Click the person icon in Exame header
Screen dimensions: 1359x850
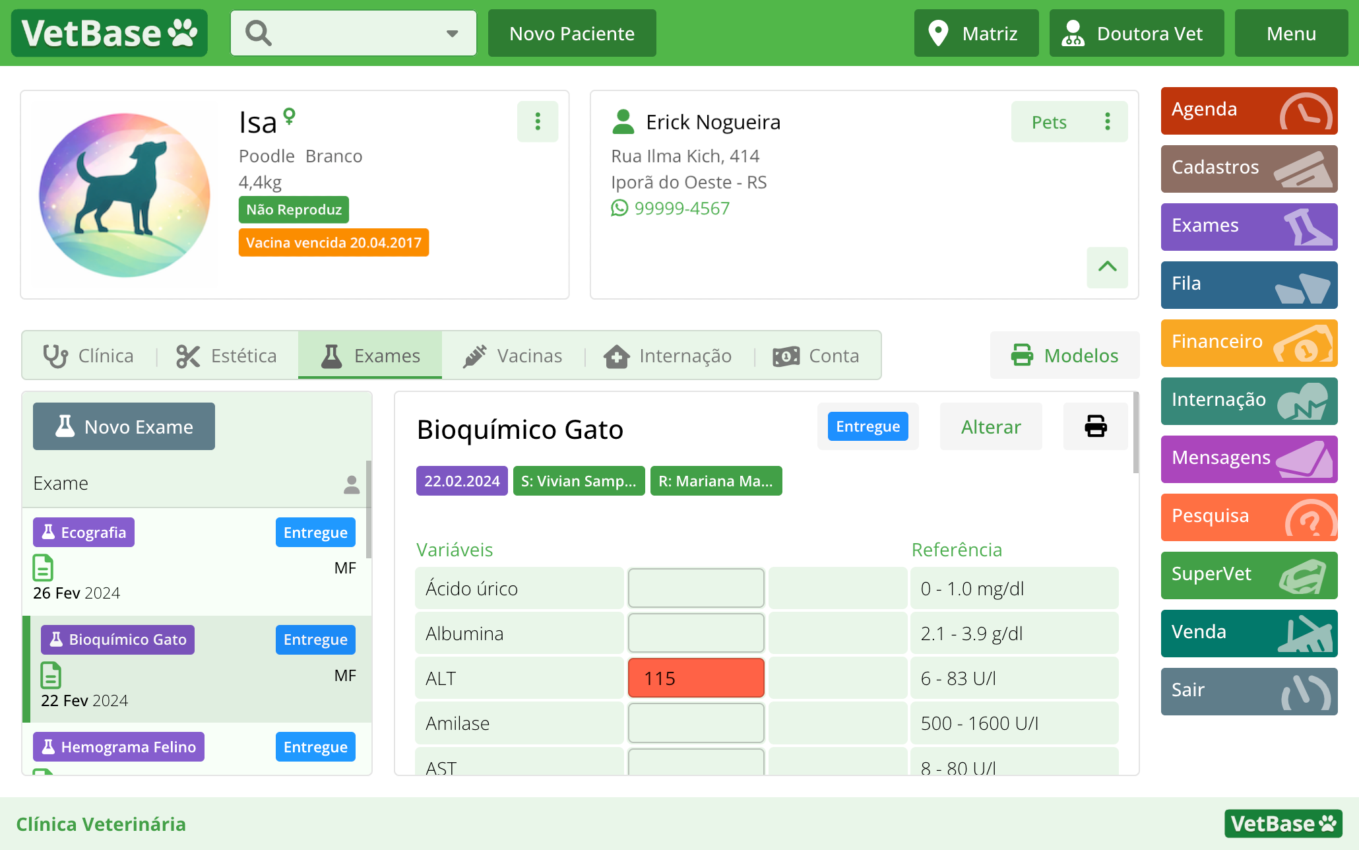click(x=352, y=484)
